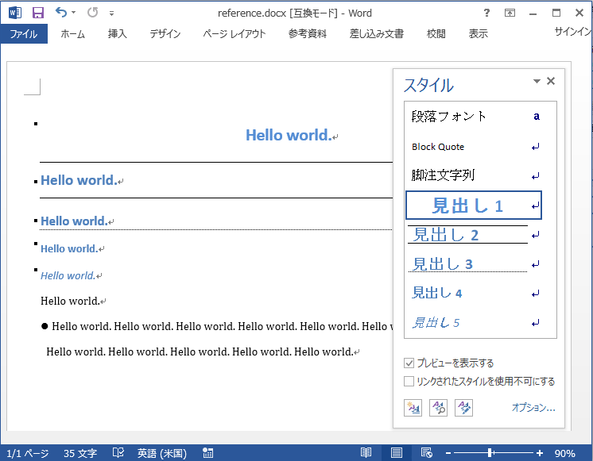Open the 表示 tab

point(479,34)
